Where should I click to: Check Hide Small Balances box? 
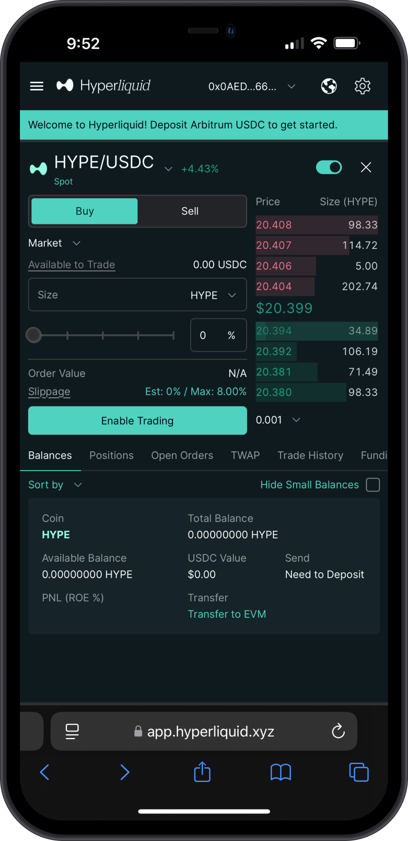[x=373, y=485]
